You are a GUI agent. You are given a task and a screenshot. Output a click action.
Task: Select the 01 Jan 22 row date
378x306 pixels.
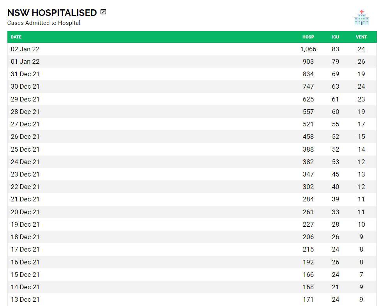click(25, 61)
